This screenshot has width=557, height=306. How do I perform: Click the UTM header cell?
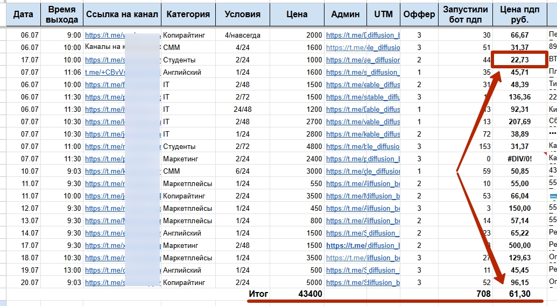click(383, 14)
